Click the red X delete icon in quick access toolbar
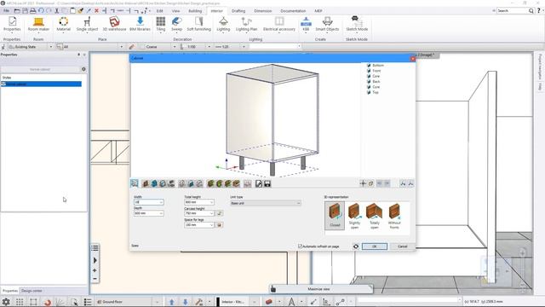The image size is (545, 307). pyautogui.click(x=96, y=11)
